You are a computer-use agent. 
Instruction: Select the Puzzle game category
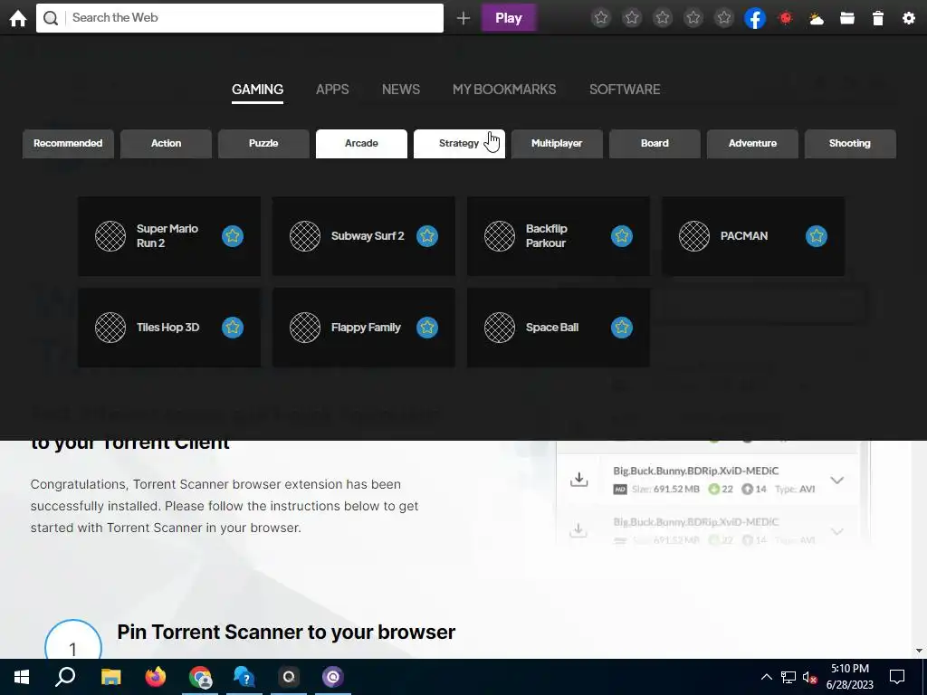(x=263, y=144)
